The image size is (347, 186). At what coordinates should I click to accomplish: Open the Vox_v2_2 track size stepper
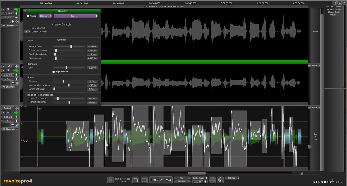(17, 66)
